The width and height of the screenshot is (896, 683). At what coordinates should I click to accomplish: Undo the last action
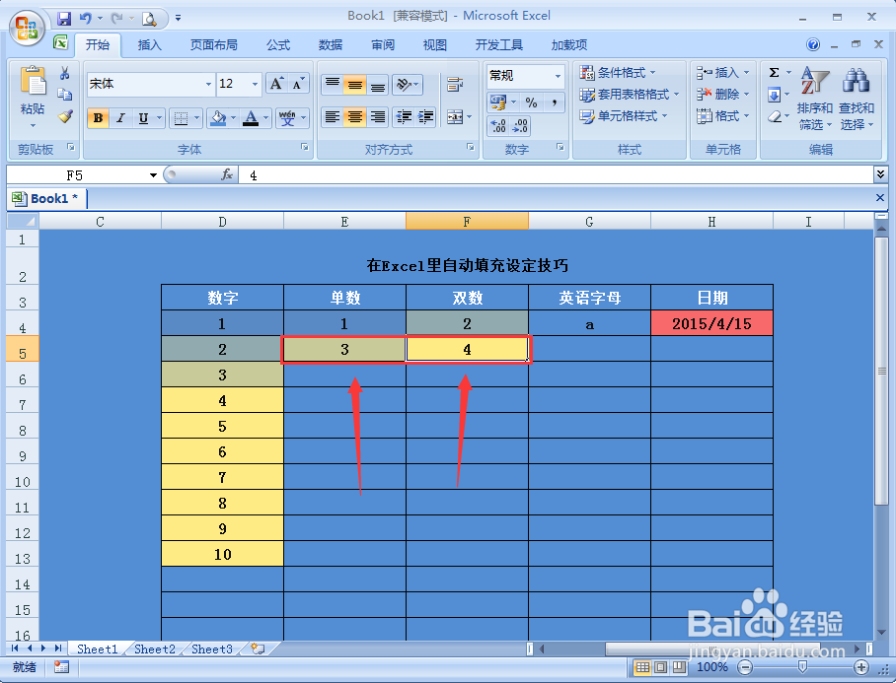tap(86, 19)
